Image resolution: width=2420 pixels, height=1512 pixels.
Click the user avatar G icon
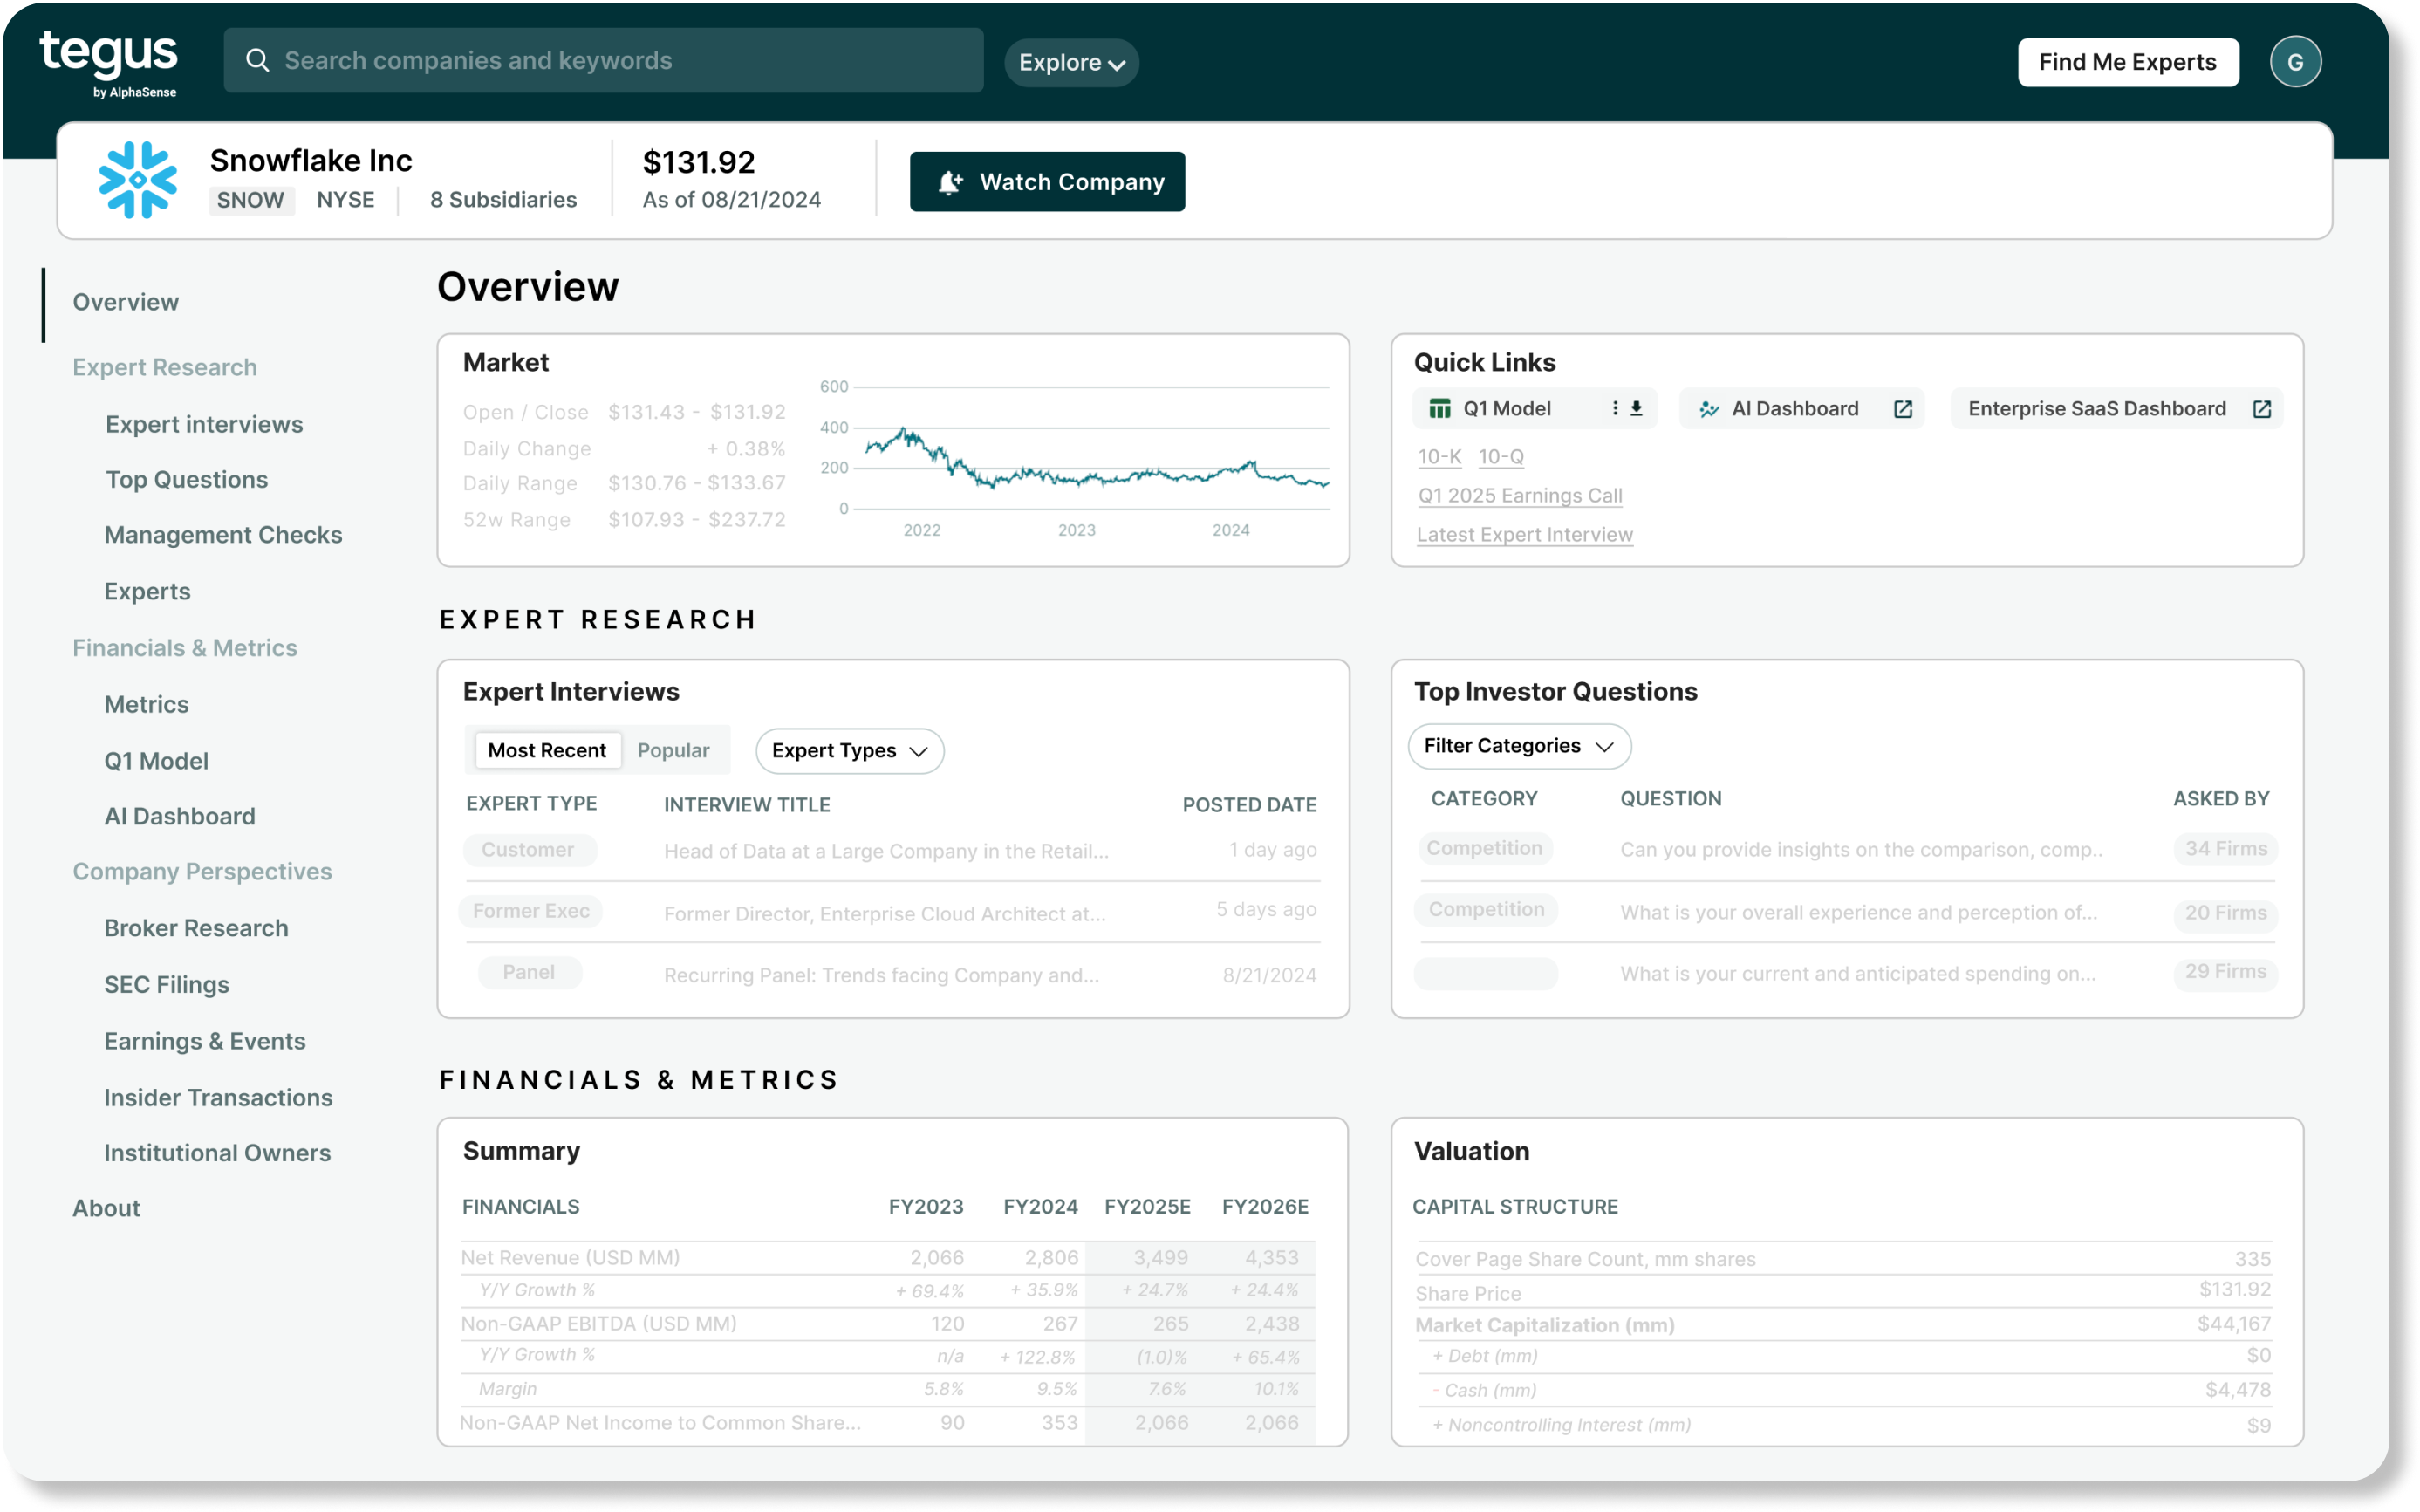(x=2295, y=62)
